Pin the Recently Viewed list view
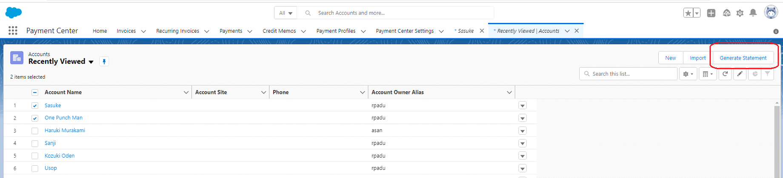Image resolution: width=783 pixels, height=178 pixels. tap(104, 62)
